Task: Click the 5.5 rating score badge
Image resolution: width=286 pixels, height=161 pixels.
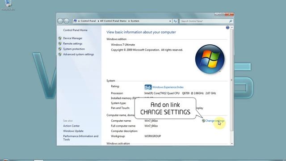Action: pos(148,87)
